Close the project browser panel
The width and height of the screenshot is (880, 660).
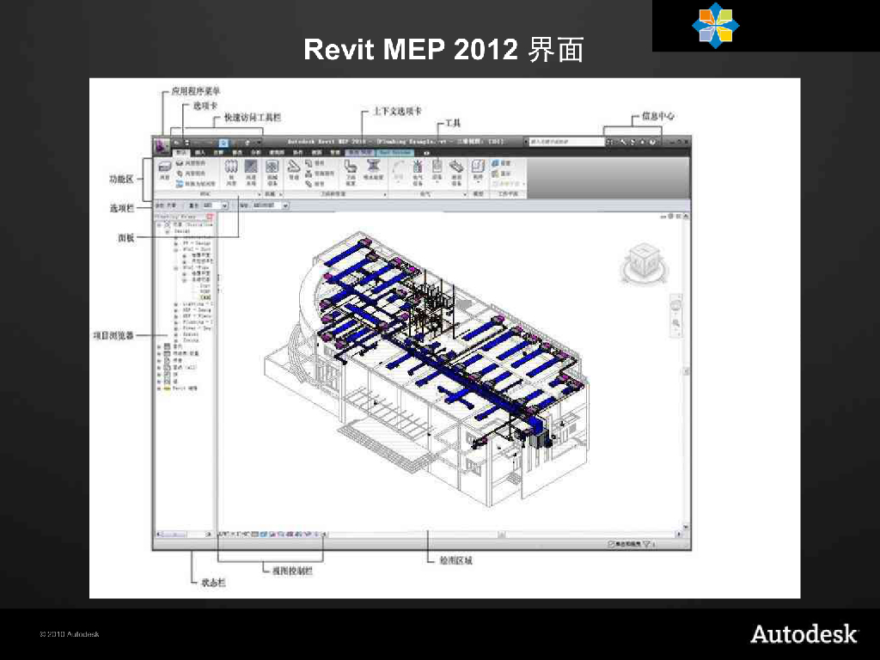[x=210, y=217]
